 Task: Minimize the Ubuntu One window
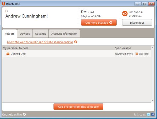(138, 4)
